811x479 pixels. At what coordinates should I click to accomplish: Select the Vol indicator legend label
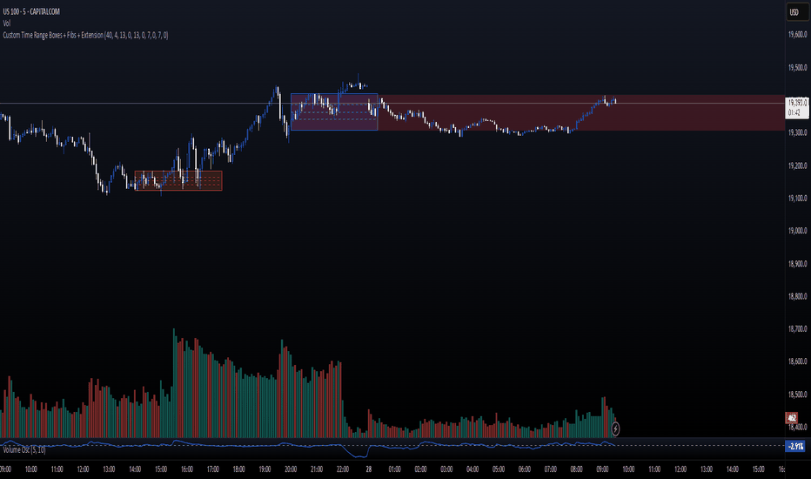7,24
